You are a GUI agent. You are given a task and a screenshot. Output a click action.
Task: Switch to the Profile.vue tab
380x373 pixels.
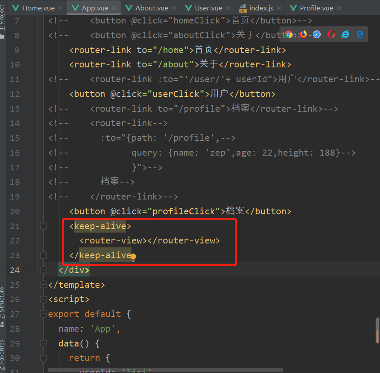(x=316, y=8)
